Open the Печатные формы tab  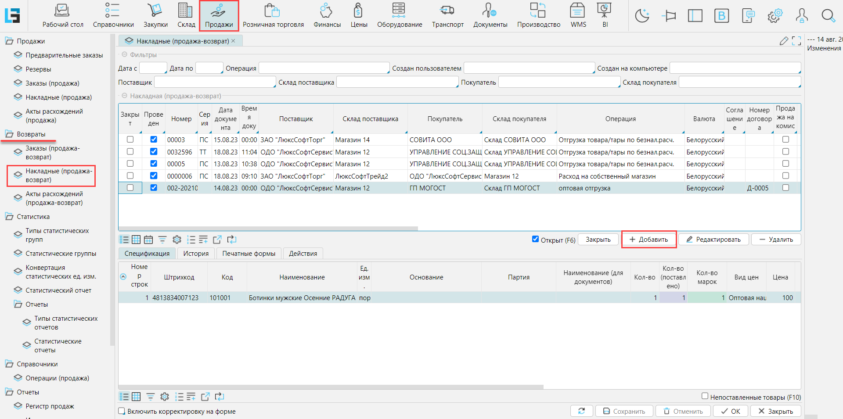249,254
